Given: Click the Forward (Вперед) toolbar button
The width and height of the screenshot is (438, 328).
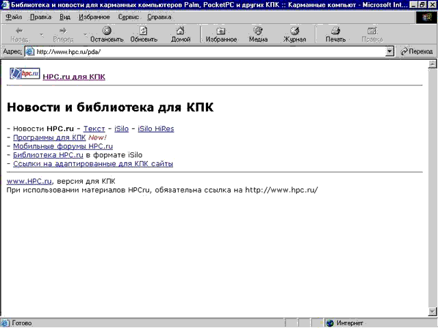Looking at the screenshot, I should 63,34.
